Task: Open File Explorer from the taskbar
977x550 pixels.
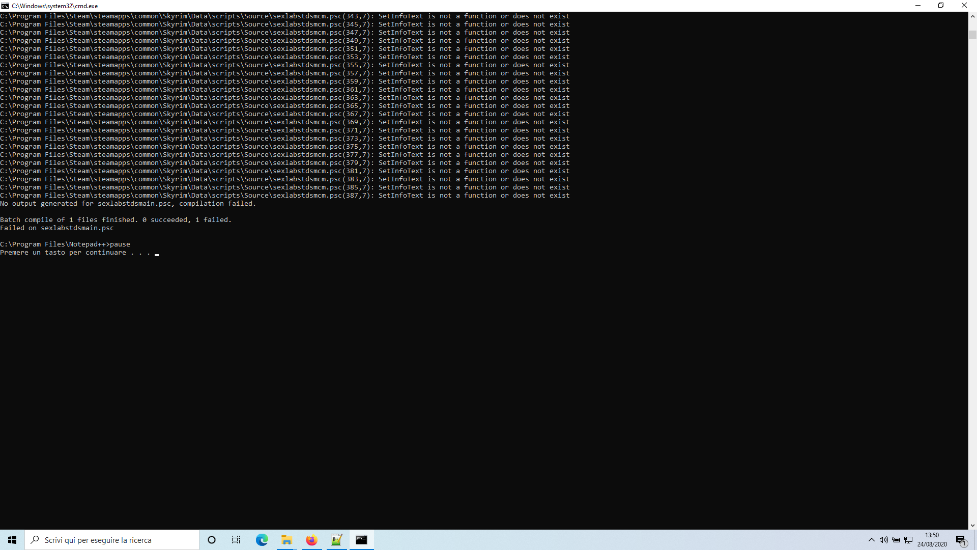Action: tap(286, 540)
